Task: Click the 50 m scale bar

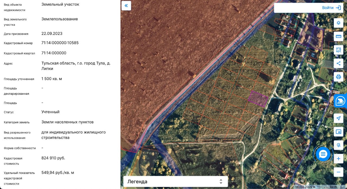Action: coord(333,187)
